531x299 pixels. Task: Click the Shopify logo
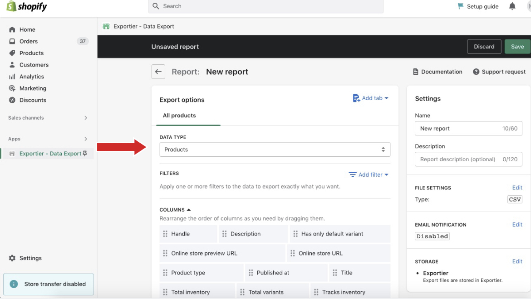pyautogui.click(x=26, y=6)
